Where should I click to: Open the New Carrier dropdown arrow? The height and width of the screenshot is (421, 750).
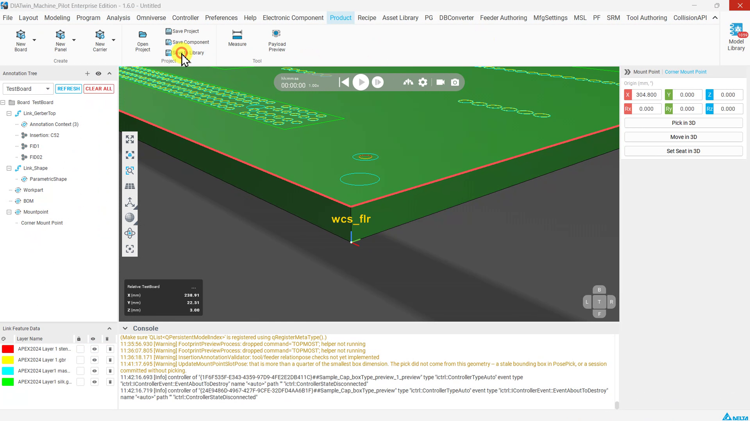tap(114, 40)
